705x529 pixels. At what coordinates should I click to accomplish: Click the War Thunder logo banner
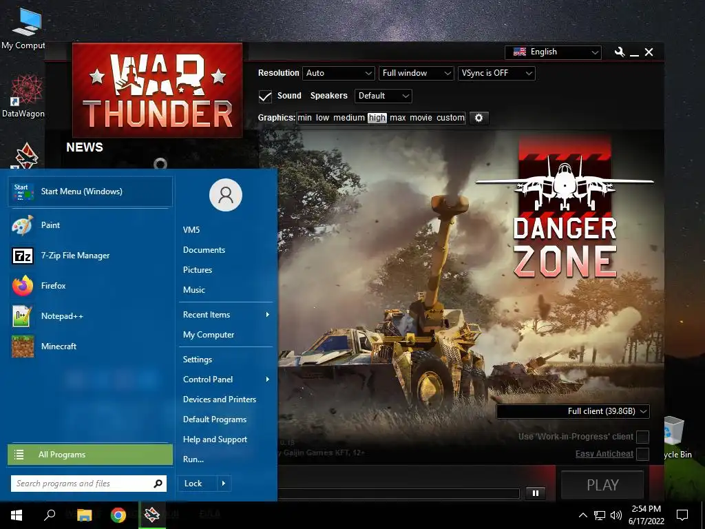[158, 90]
